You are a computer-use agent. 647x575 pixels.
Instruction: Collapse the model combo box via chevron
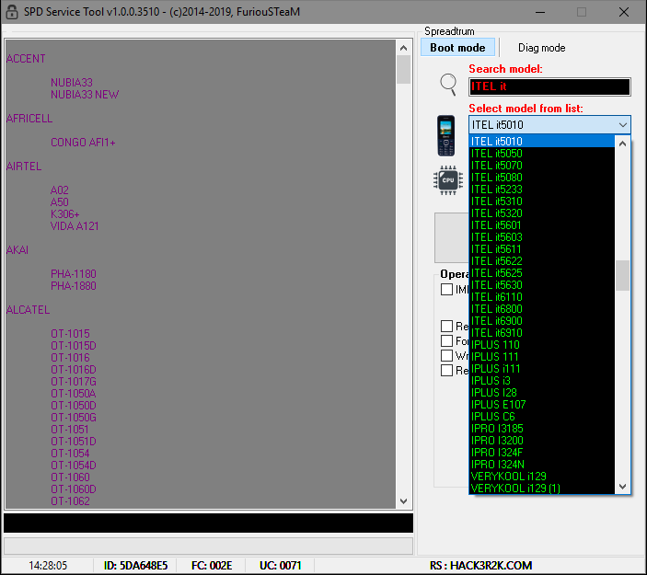[x=623, y=124]
